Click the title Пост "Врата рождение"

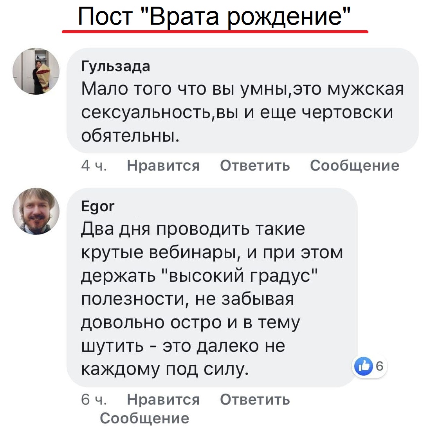pyautogui.click(x=214, y=16)
